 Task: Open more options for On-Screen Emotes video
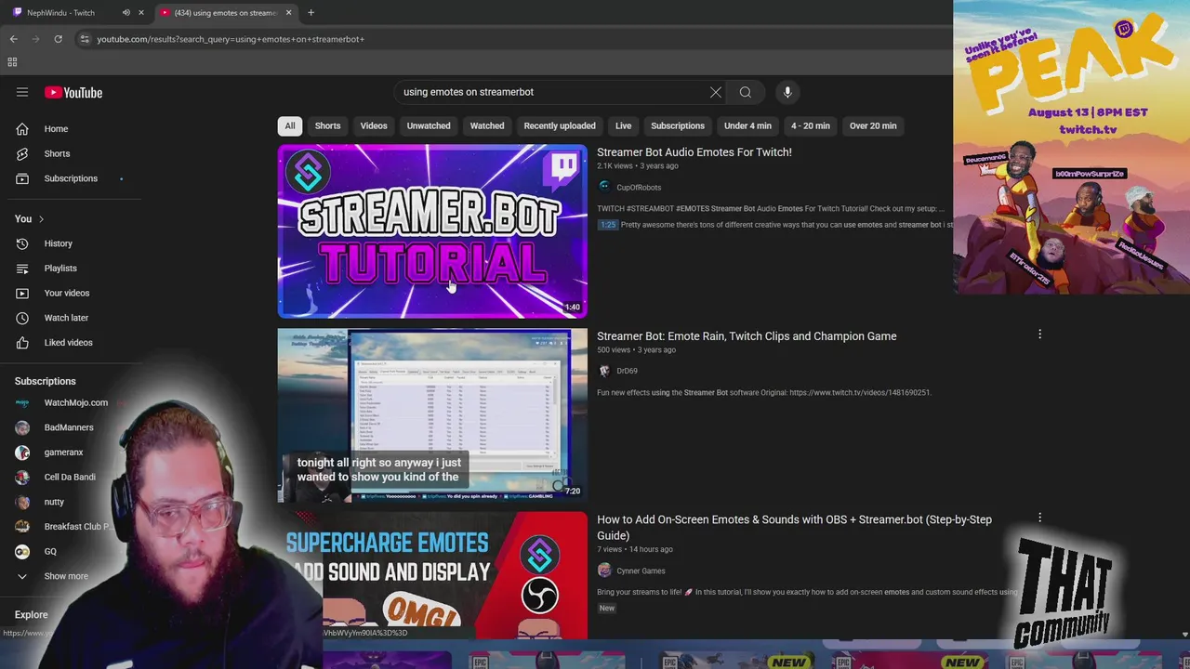1039,518
